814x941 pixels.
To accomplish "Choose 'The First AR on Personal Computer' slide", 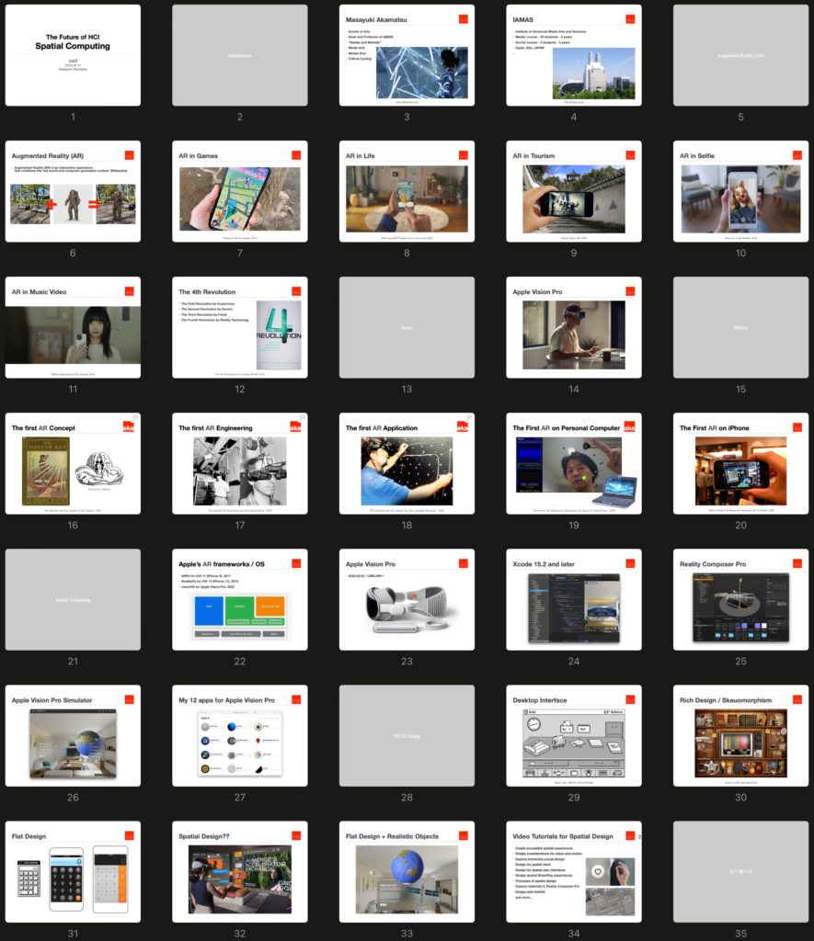I will click(574, 463).
